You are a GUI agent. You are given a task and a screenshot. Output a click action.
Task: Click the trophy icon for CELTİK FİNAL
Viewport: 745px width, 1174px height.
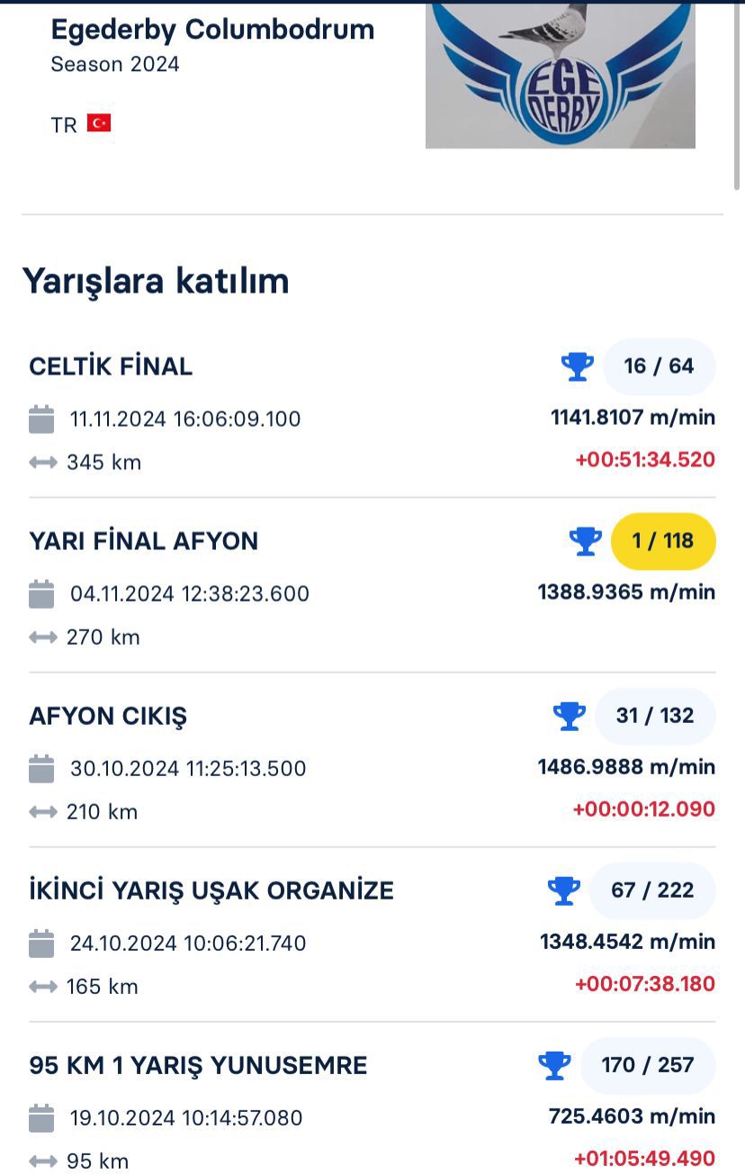tap(577, 366)
